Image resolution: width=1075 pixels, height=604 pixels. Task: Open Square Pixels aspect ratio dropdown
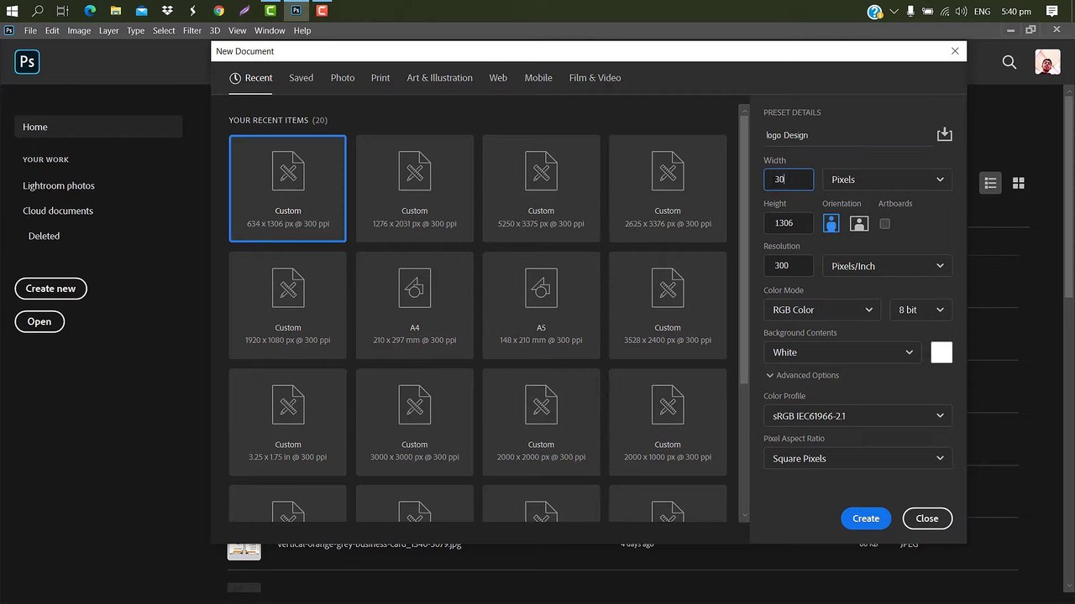[857, 459]
